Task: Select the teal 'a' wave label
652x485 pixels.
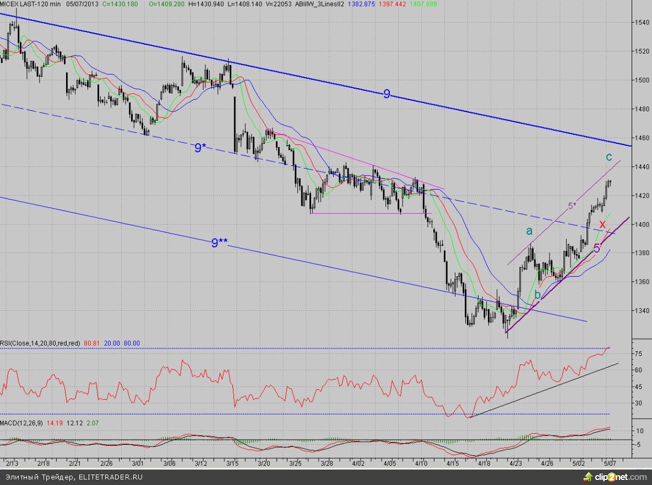Action: click(529, 230)
